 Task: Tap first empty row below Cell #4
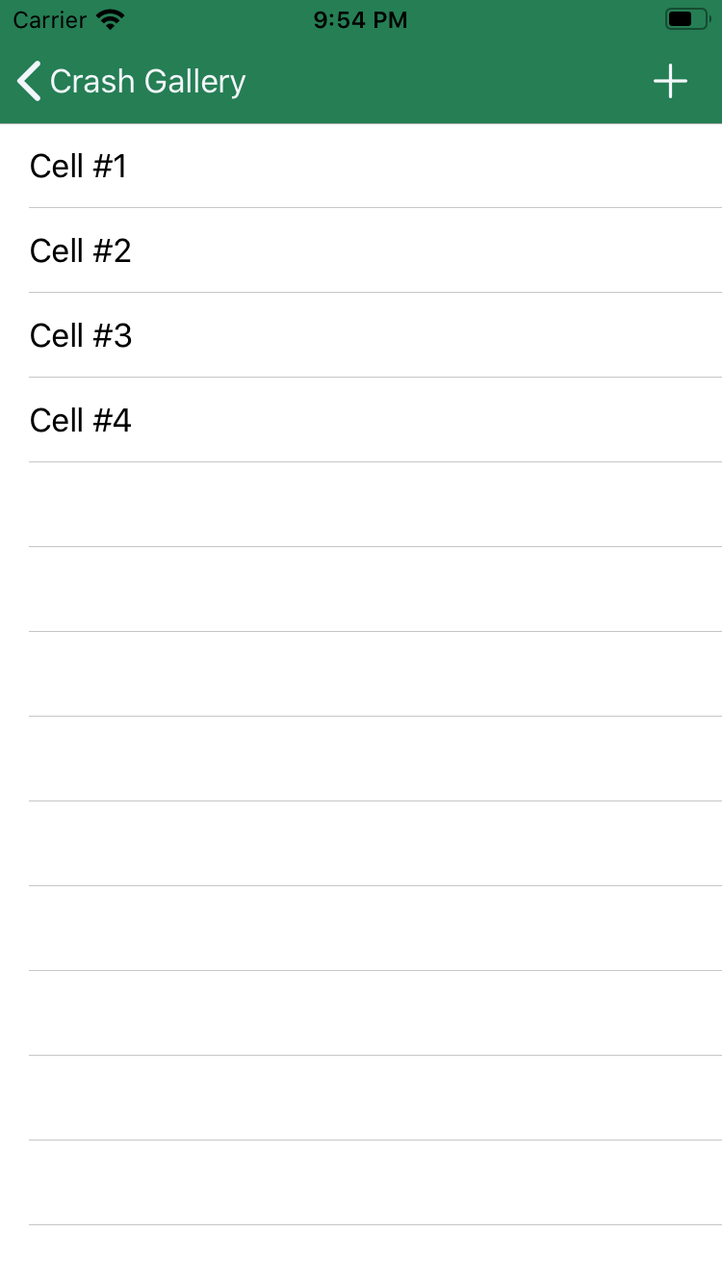pyautogui.click(x=361, y=505)
